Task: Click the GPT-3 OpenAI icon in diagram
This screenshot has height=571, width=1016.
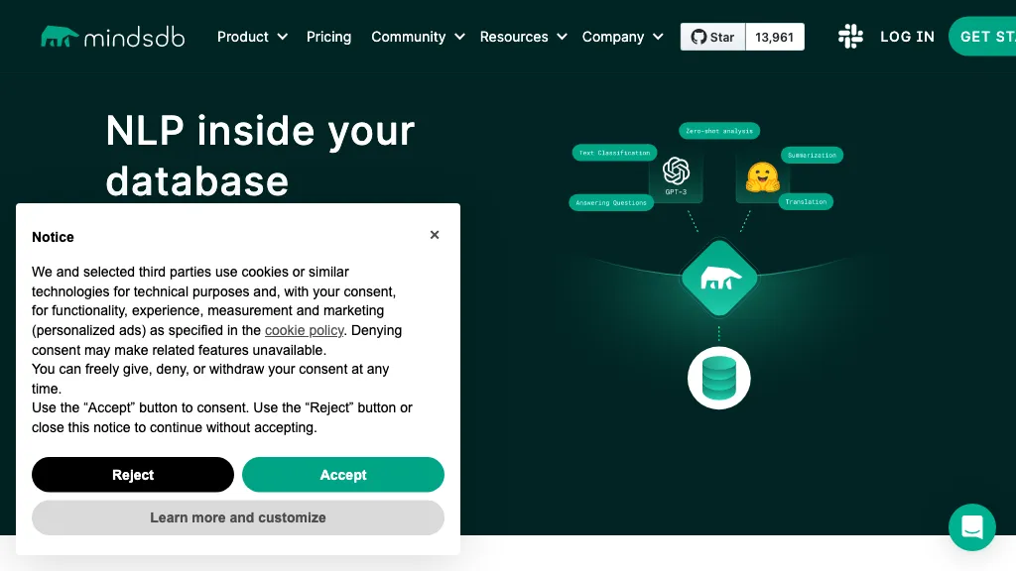Action: [676, 171]
